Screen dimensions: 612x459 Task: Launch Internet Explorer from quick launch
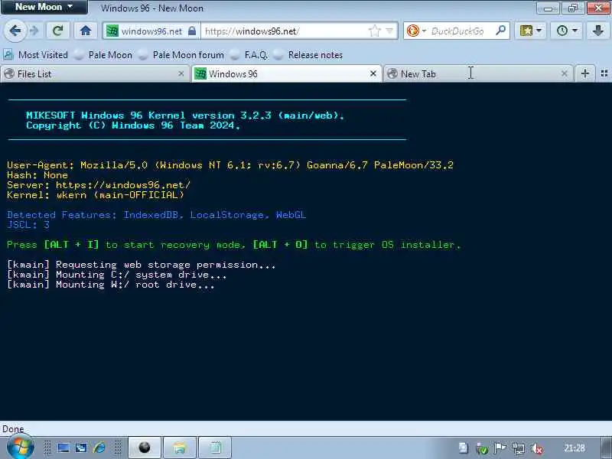coord(99,448)
